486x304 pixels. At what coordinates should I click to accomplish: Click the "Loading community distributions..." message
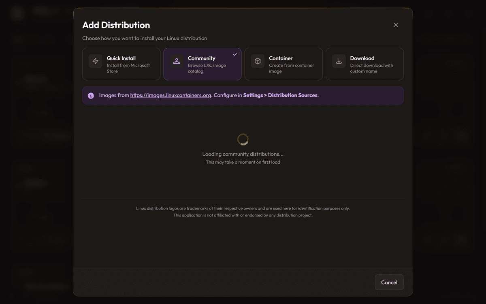pyautogui.click(x=243, y=154)
